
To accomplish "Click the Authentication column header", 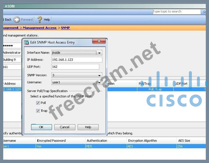I will tap(97, 141).
